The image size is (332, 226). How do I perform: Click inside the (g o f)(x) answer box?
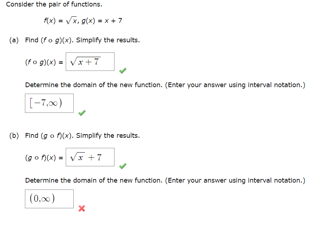click(x=90, y=157)
